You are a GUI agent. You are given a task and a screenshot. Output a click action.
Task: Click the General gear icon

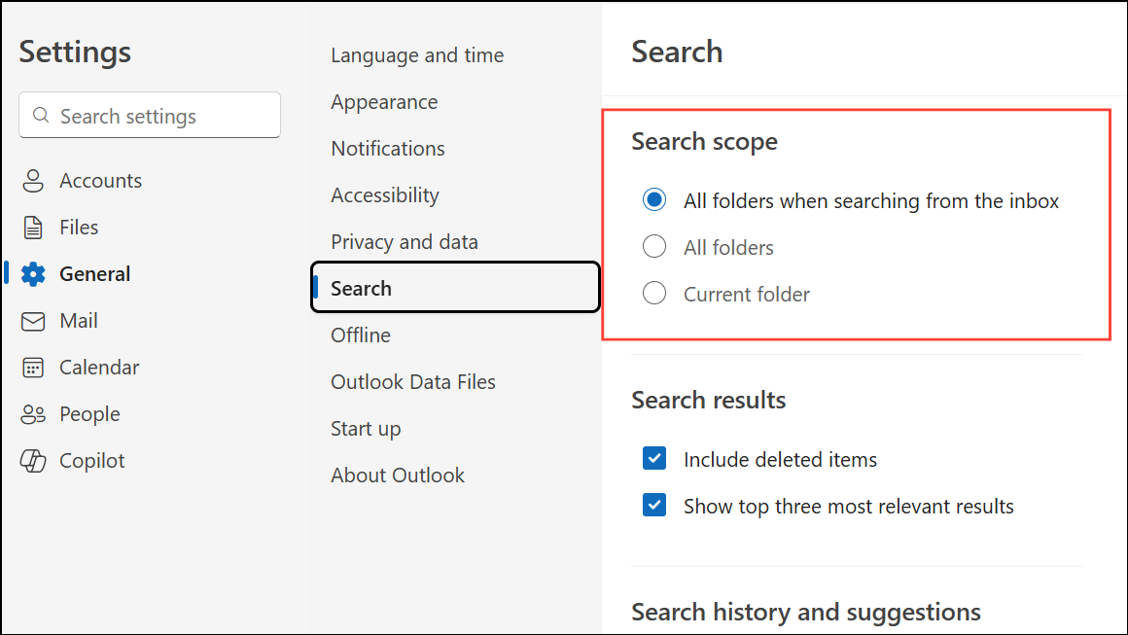pyautogui.click(x=33, y=274)
